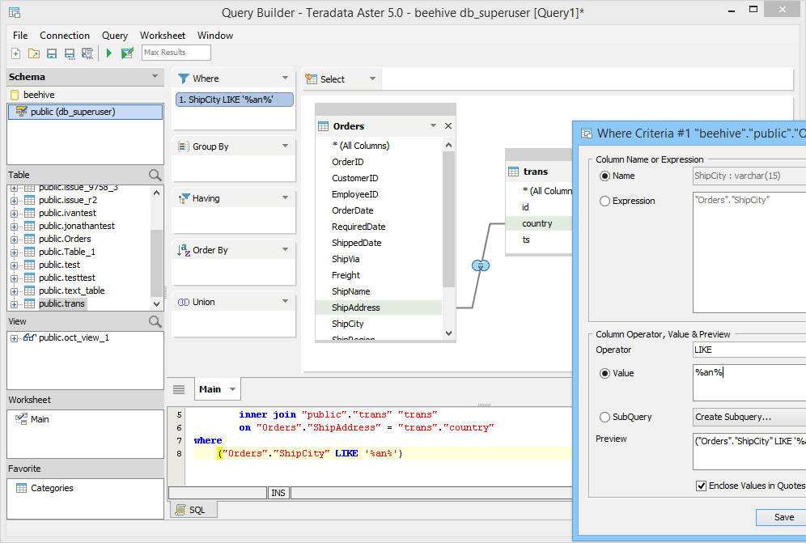Click the Max Results input field
This screenshot has width=806, height=543.
pyautogui.click(x=176, y=53)
